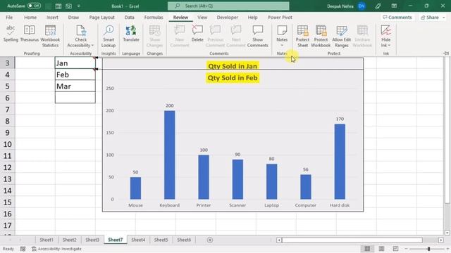Screen dimensions: 451x253
Task: Switch to Normal view
Action: pos(367,248)
